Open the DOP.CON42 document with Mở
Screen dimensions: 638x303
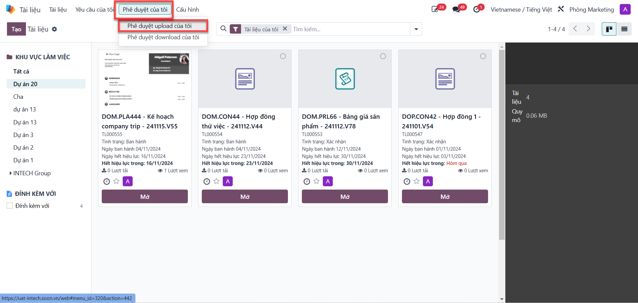pos(445,197)
